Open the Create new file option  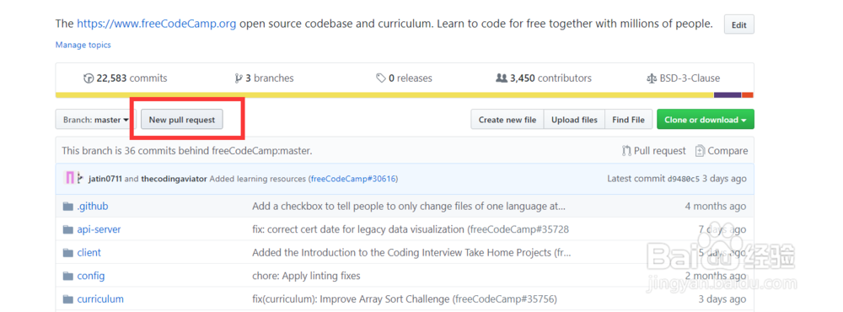pyautogui.click(x=507, y=120)
